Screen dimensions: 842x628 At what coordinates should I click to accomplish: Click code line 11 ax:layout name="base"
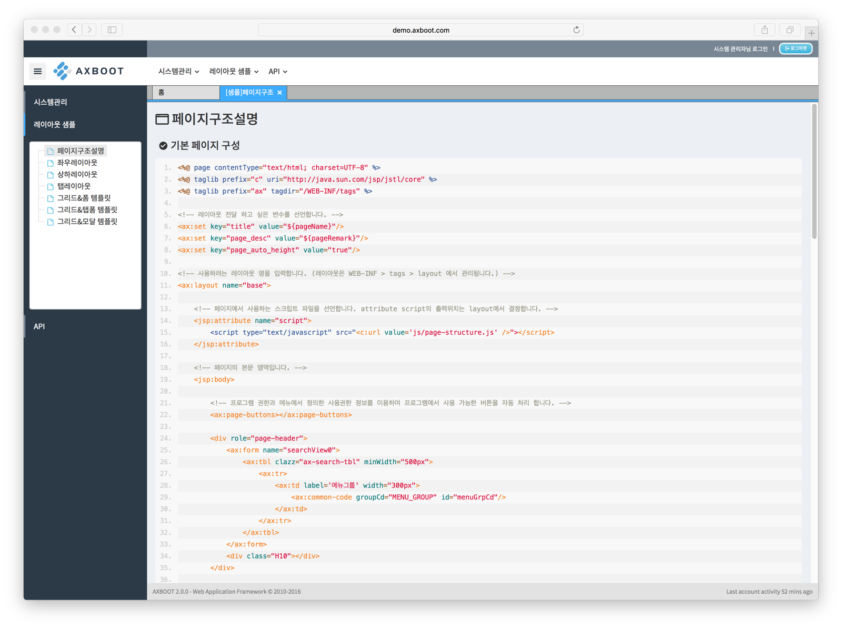(224, 285)
